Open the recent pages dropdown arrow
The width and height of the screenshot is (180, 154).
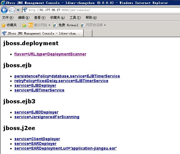(18, 10)
